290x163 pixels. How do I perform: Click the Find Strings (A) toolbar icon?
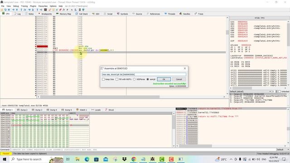72,10
